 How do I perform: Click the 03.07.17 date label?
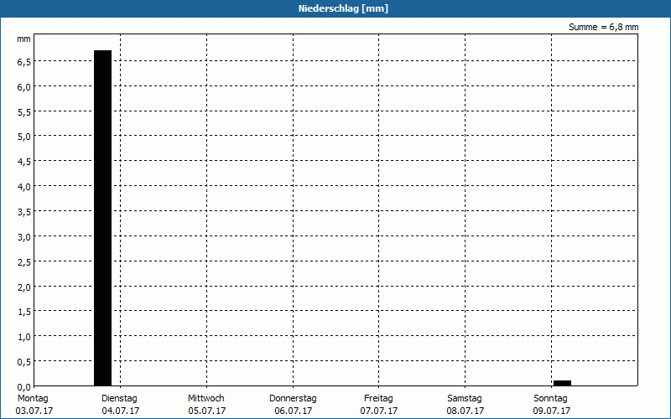pos(34,411)
